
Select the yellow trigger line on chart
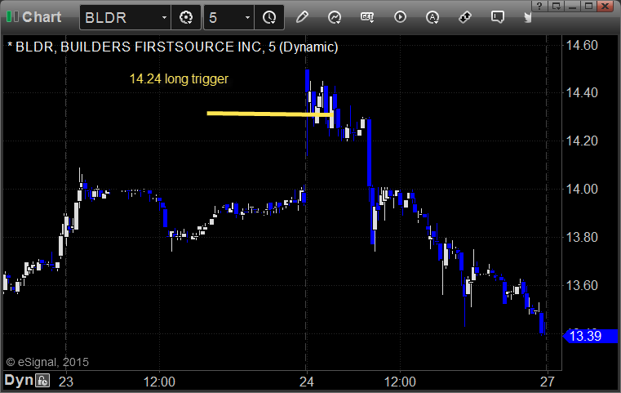click(x=270, y=114)
